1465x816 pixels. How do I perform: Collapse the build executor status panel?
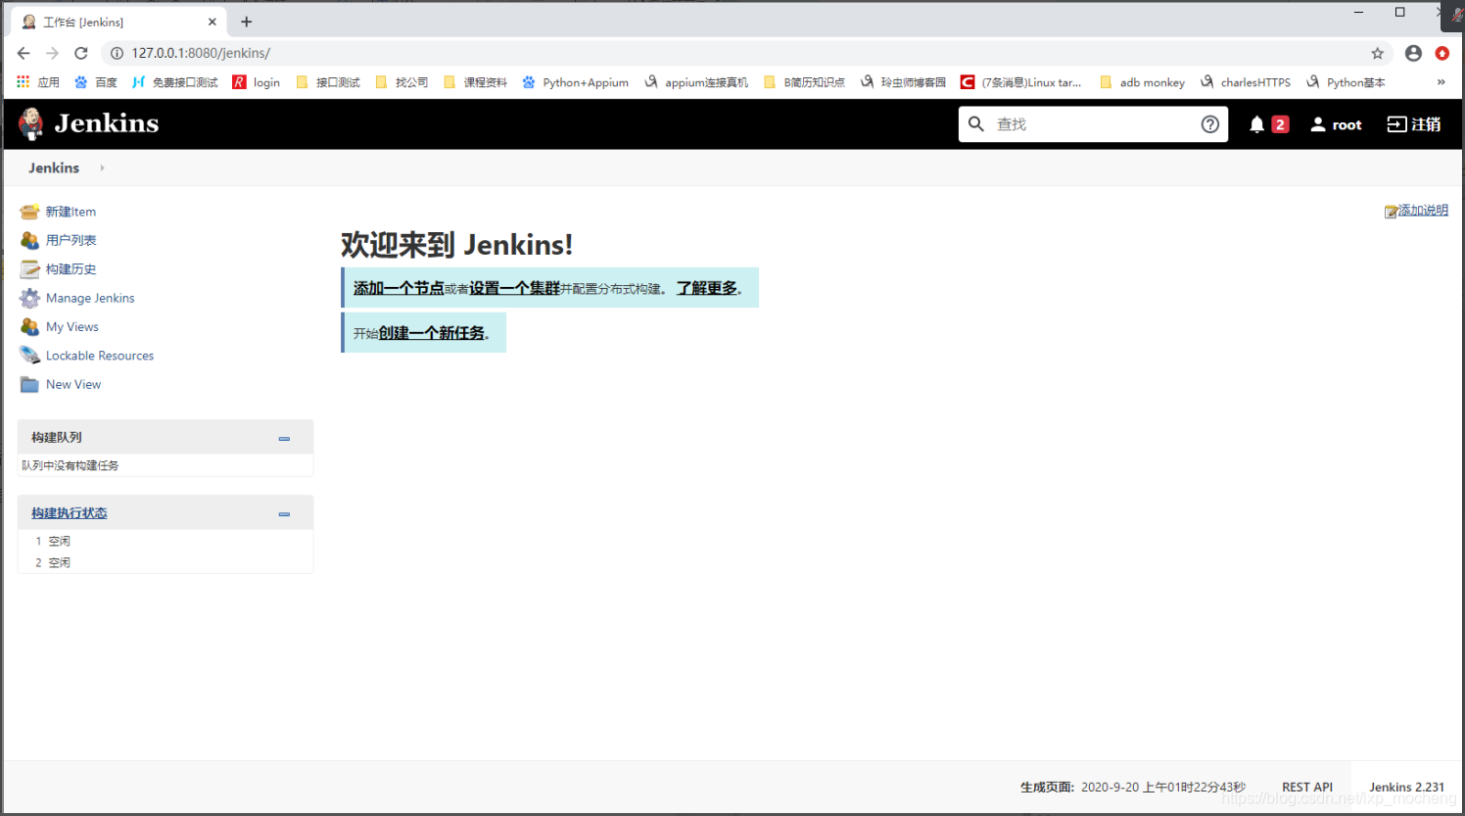(284, 513)
